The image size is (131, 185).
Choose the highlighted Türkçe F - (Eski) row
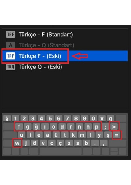(x=65, y=56)
